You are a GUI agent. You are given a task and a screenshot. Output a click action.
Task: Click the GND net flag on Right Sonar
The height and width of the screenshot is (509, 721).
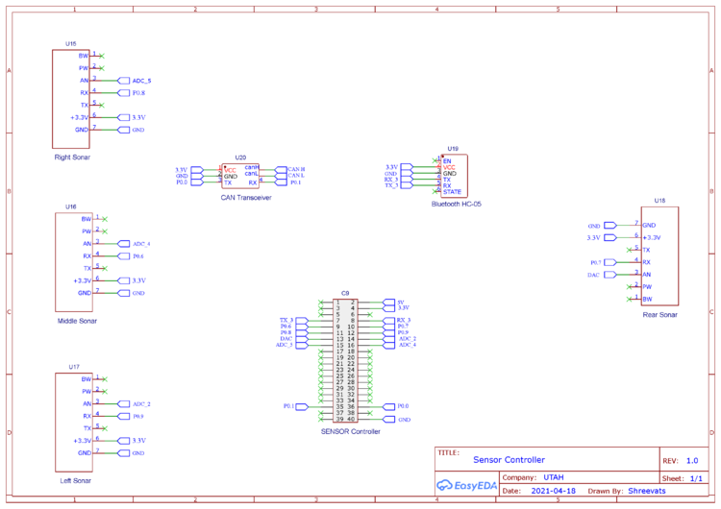124,130
